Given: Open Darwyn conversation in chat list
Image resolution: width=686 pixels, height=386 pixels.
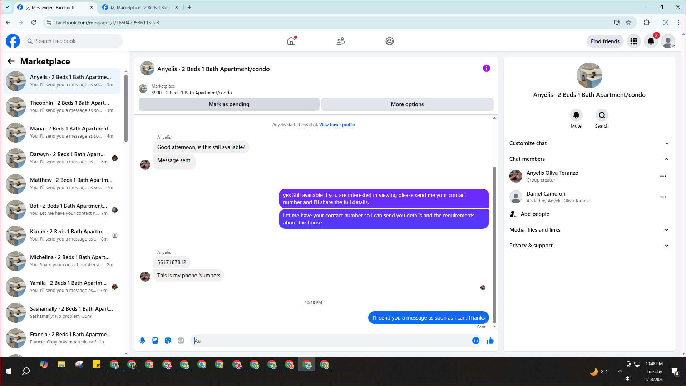Looking at the screenshot, I should click(x=61, y=158).
